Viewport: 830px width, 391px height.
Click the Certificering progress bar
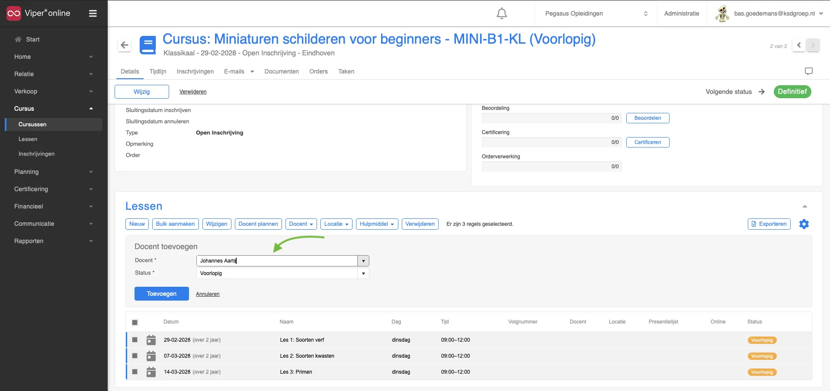tap(552, 142)
